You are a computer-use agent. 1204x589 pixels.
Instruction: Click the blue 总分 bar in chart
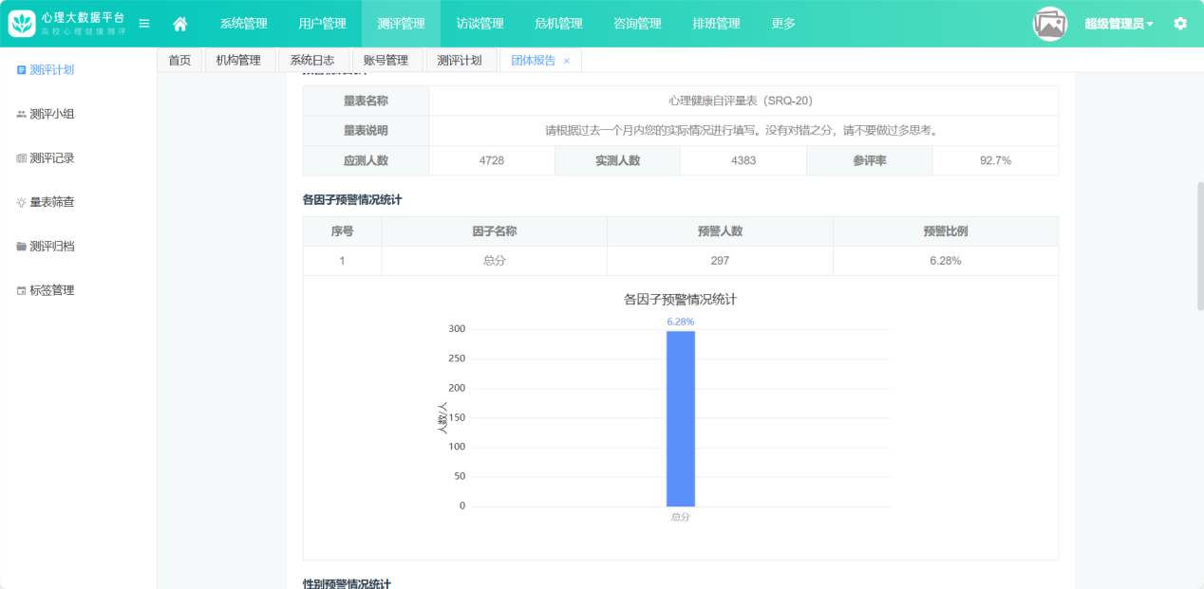coord(680,417)
